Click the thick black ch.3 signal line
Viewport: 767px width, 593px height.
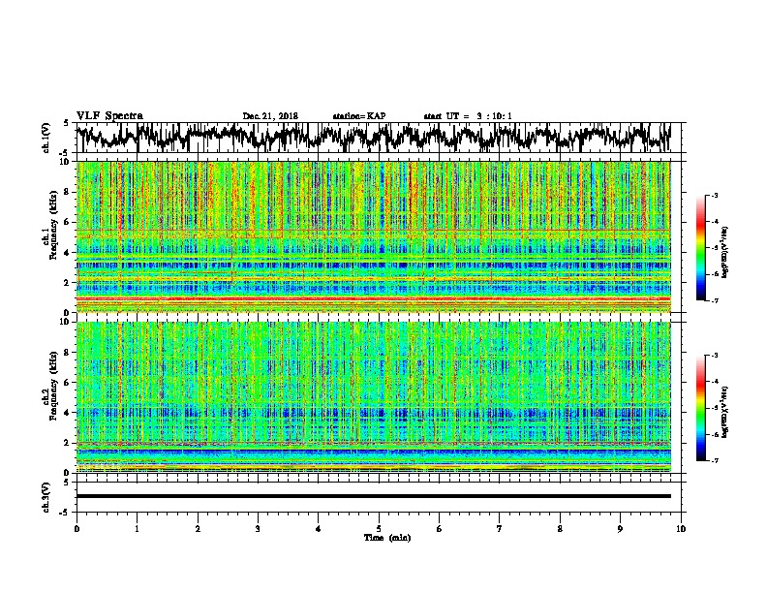click(x=374, y=496)
